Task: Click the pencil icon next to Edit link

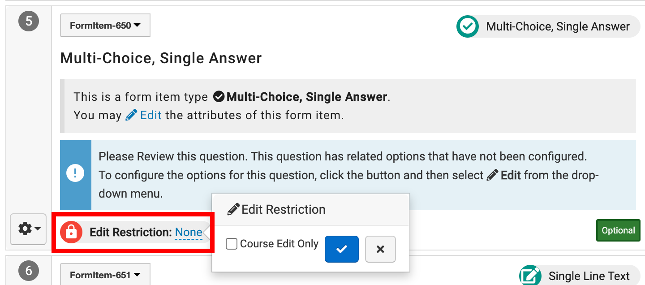Action: [x=131, y=115]
